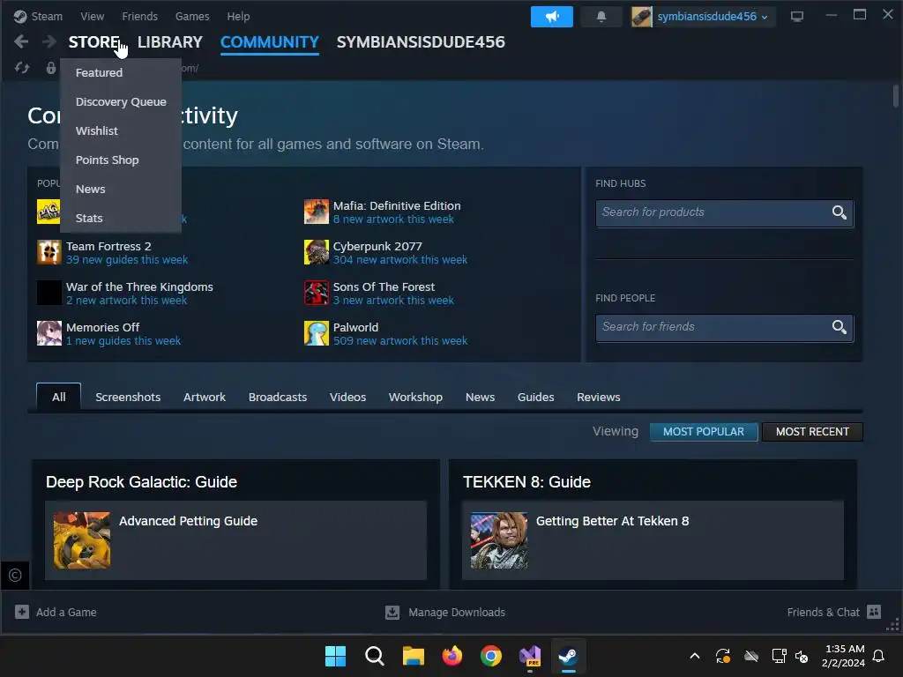
Task: Open Chrome from the taskbar
Action: tap(490, 656)
